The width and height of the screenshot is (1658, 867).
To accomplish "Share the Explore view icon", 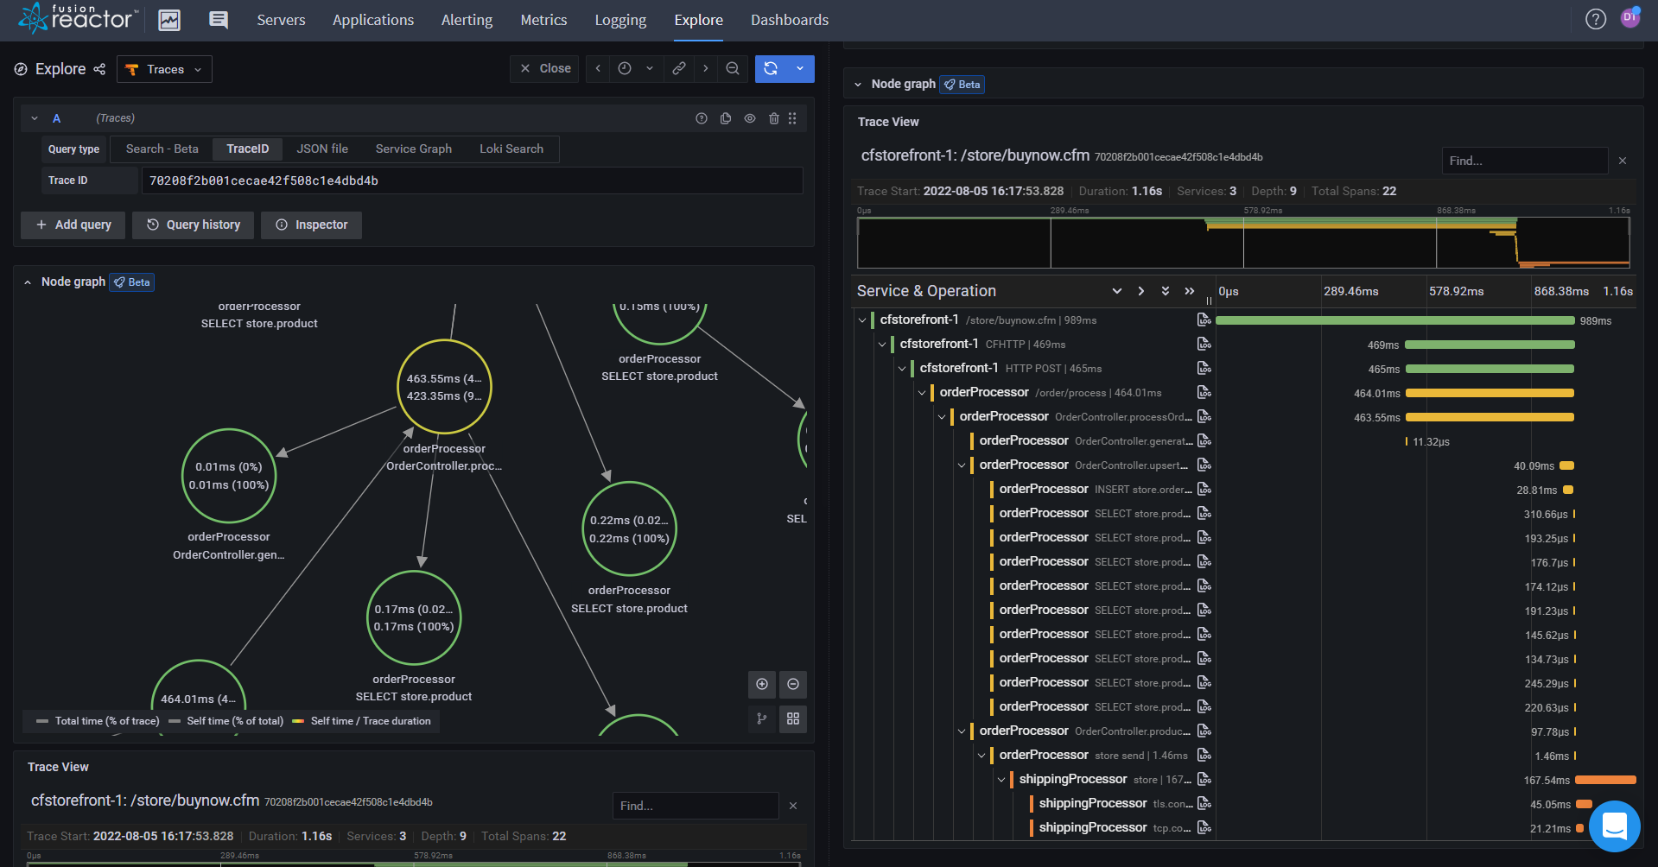I will [99, 69].
